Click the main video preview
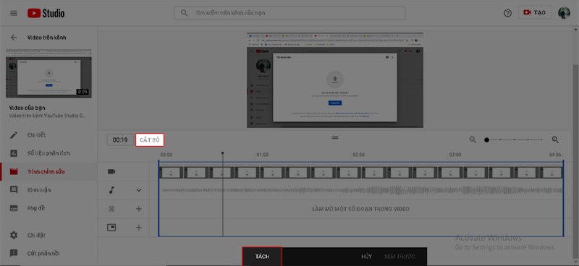 pyautogui.click(x=335, y=80)
